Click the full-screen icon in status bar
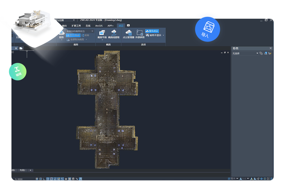The height and width of the screenshot is (190, 281). (268, 179)
